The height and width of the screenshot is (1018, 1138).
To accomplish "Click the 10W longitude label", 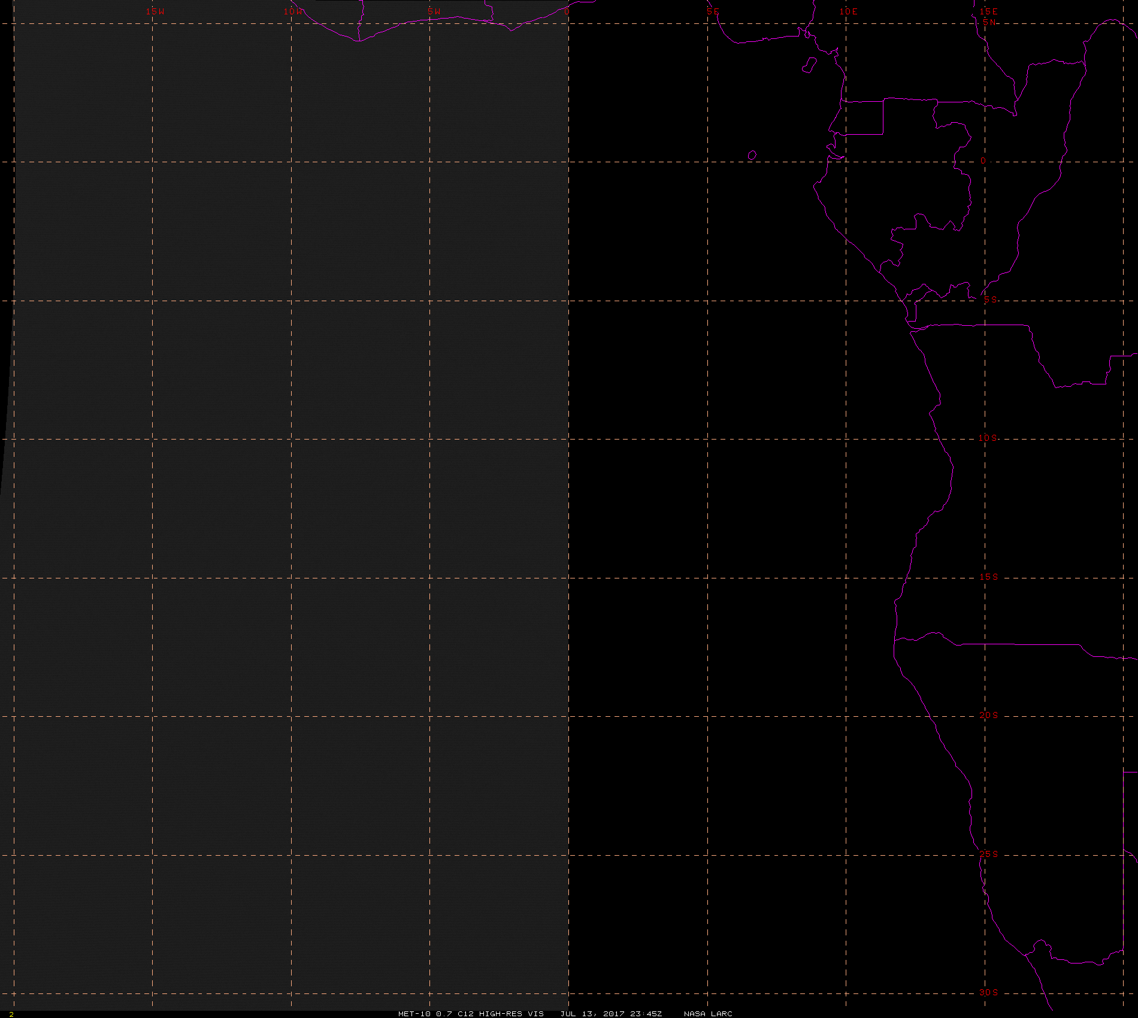I will point(293,11).
